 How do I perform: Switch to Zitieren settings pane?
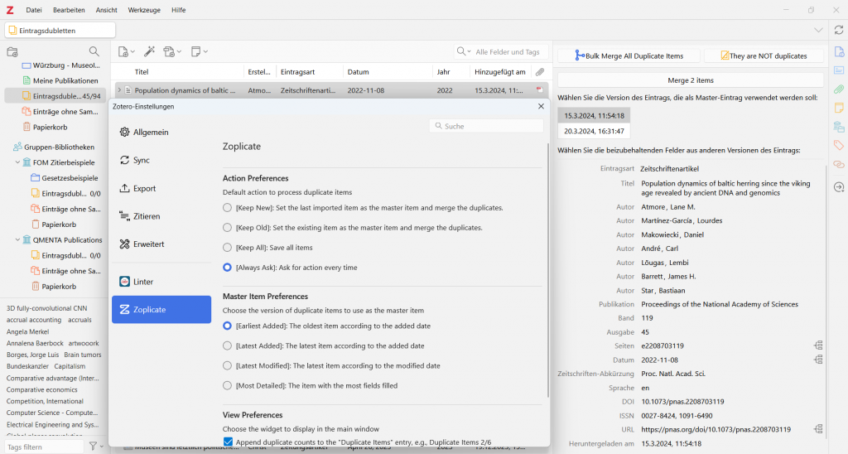click(x=161, y=216)
